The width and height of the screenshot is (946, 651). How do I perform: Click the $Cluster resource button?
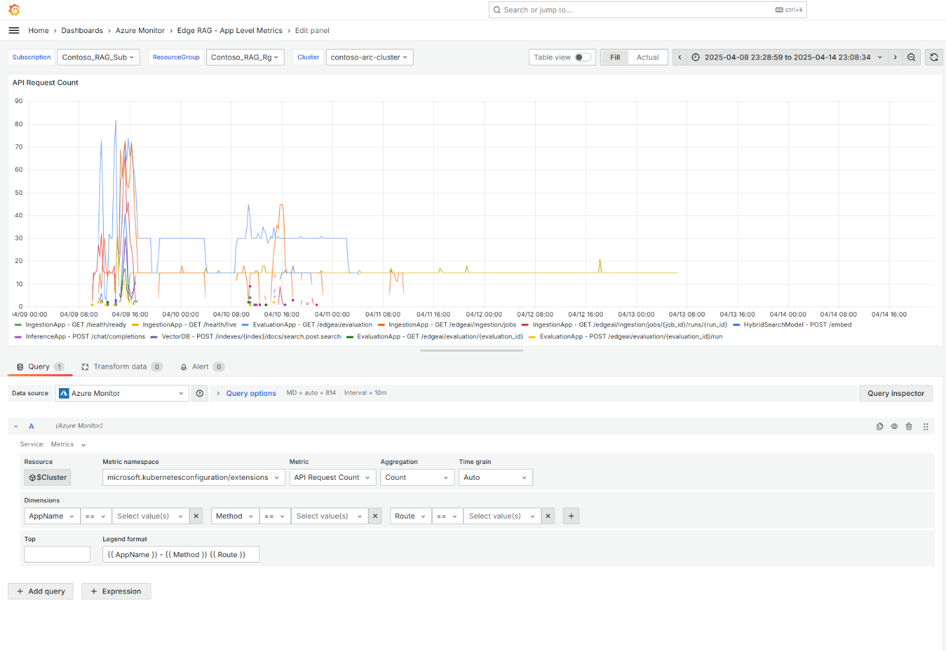click(x=48, y=477)
